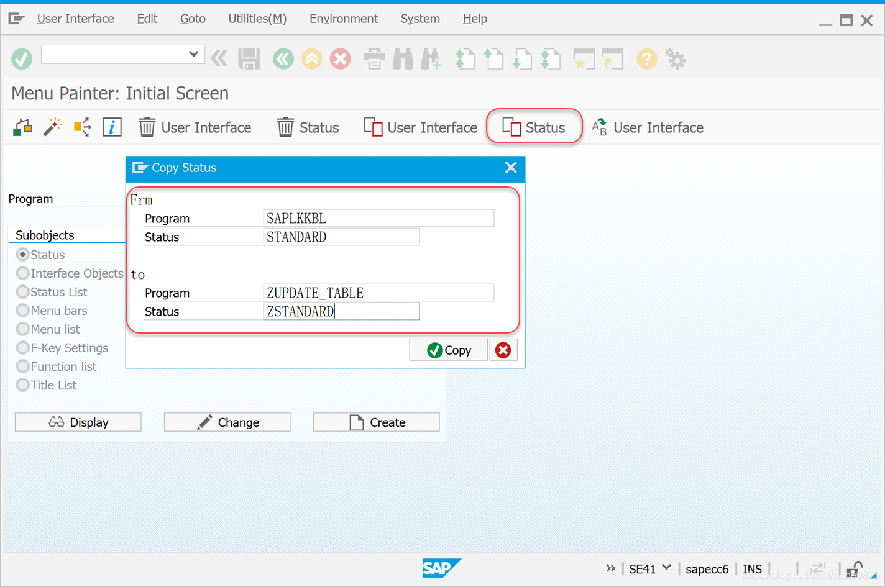Click the red Cancel icon in toolbar
Image resolution: width=885 pixels, height=587 pixels.
pyautogui.click(x=340, y=59)
